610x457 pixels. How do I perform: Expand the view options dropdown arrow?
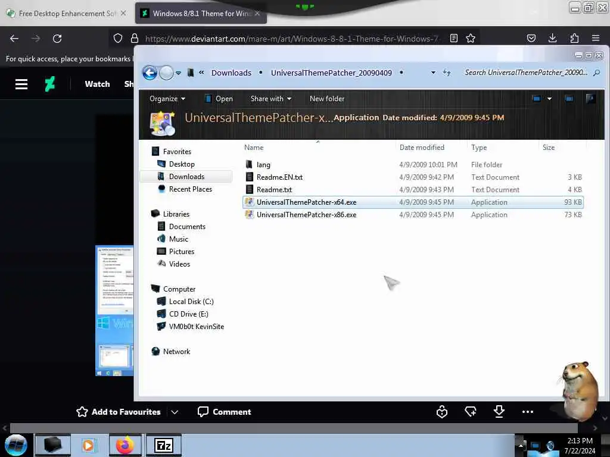(x=549, y=99)
